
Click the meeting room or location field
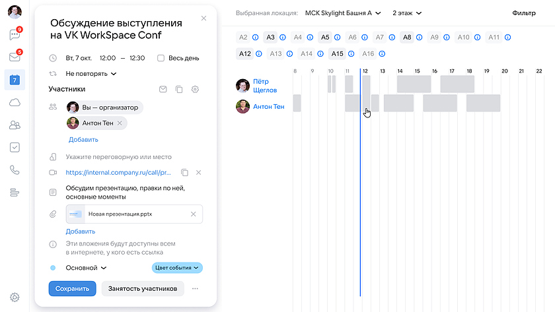point(118,157)
